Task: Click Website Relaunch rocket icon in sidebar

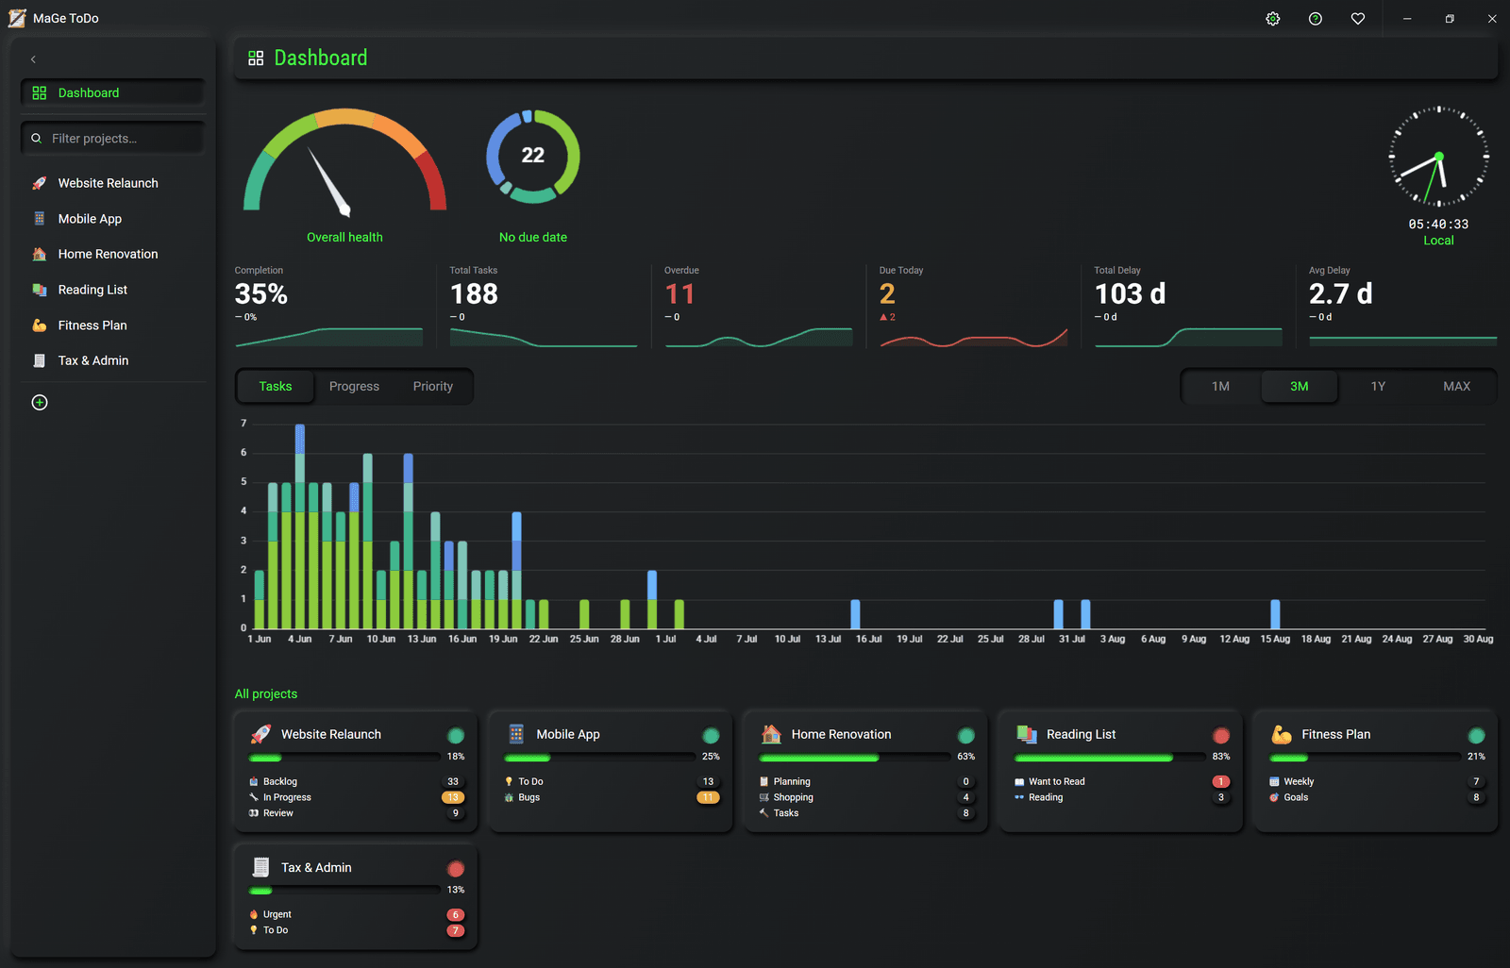Action: pyautogui.click(x=40, y=183)
